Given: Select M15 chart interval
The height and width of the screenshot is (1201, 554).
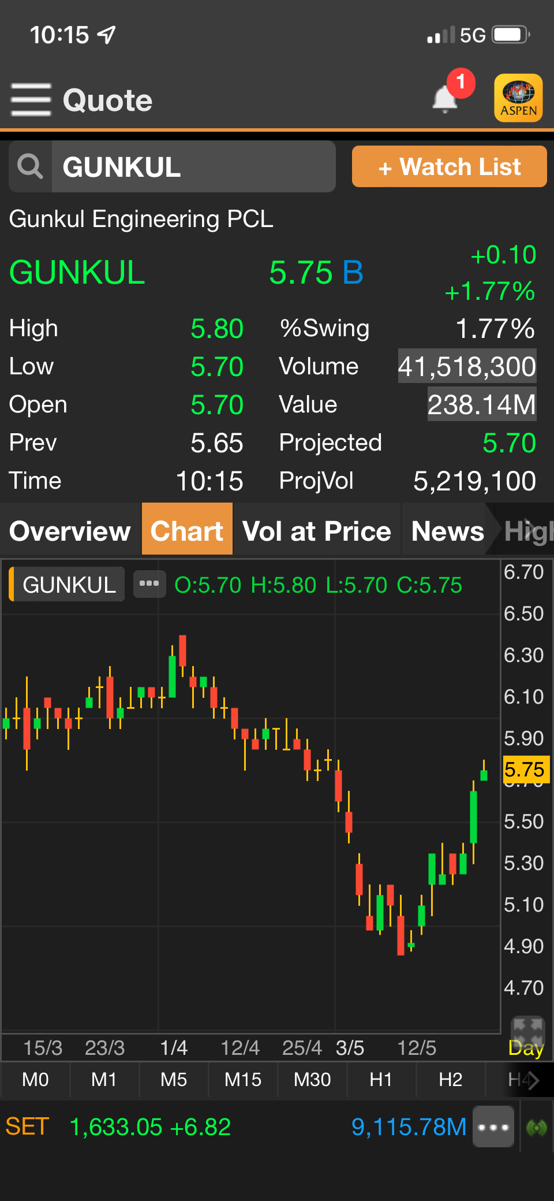Looking at the screenshot, I should (x=243, y=1079).
